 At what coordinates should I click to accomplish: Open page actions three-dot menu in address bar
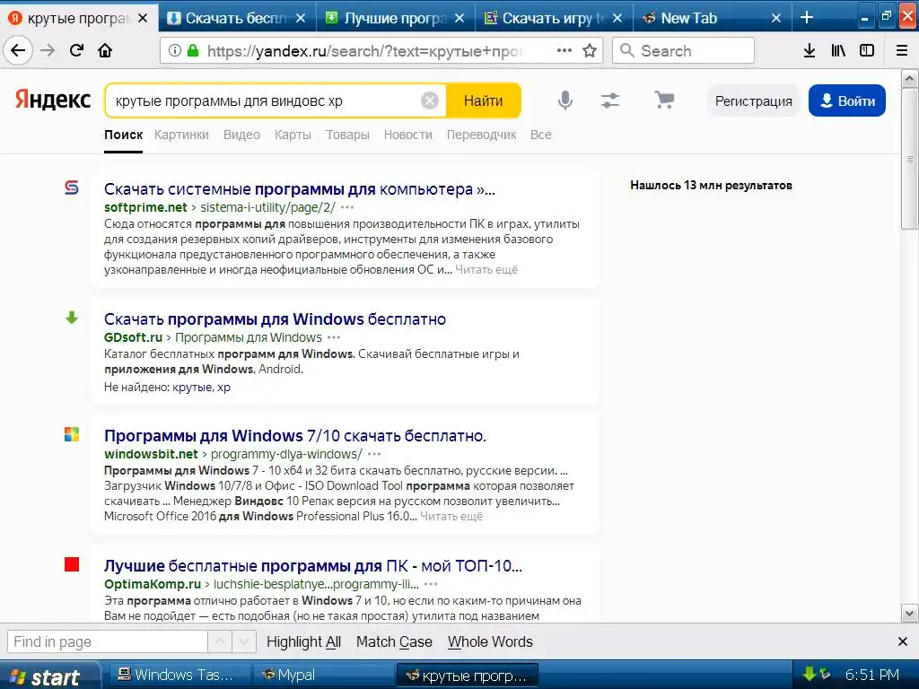(x=564, y=50)
